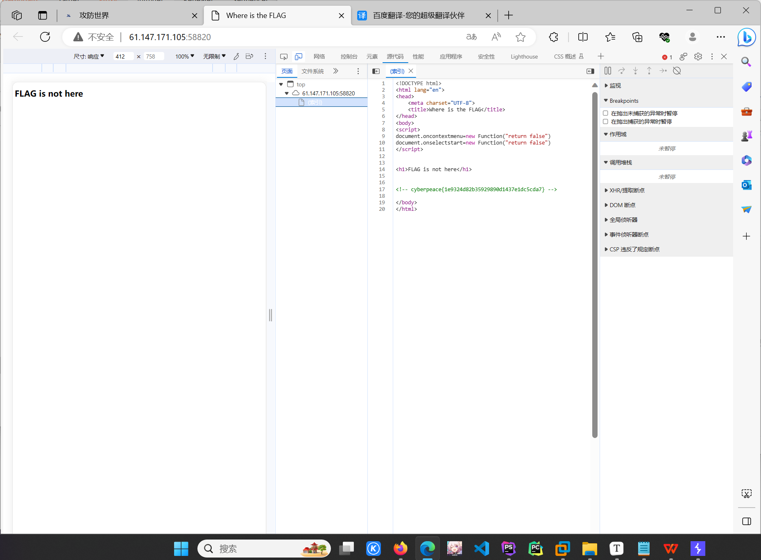This screenshot has height=560, width=761.
Task: Select the (索引) file in tree
Action: (x=322, y=102)
